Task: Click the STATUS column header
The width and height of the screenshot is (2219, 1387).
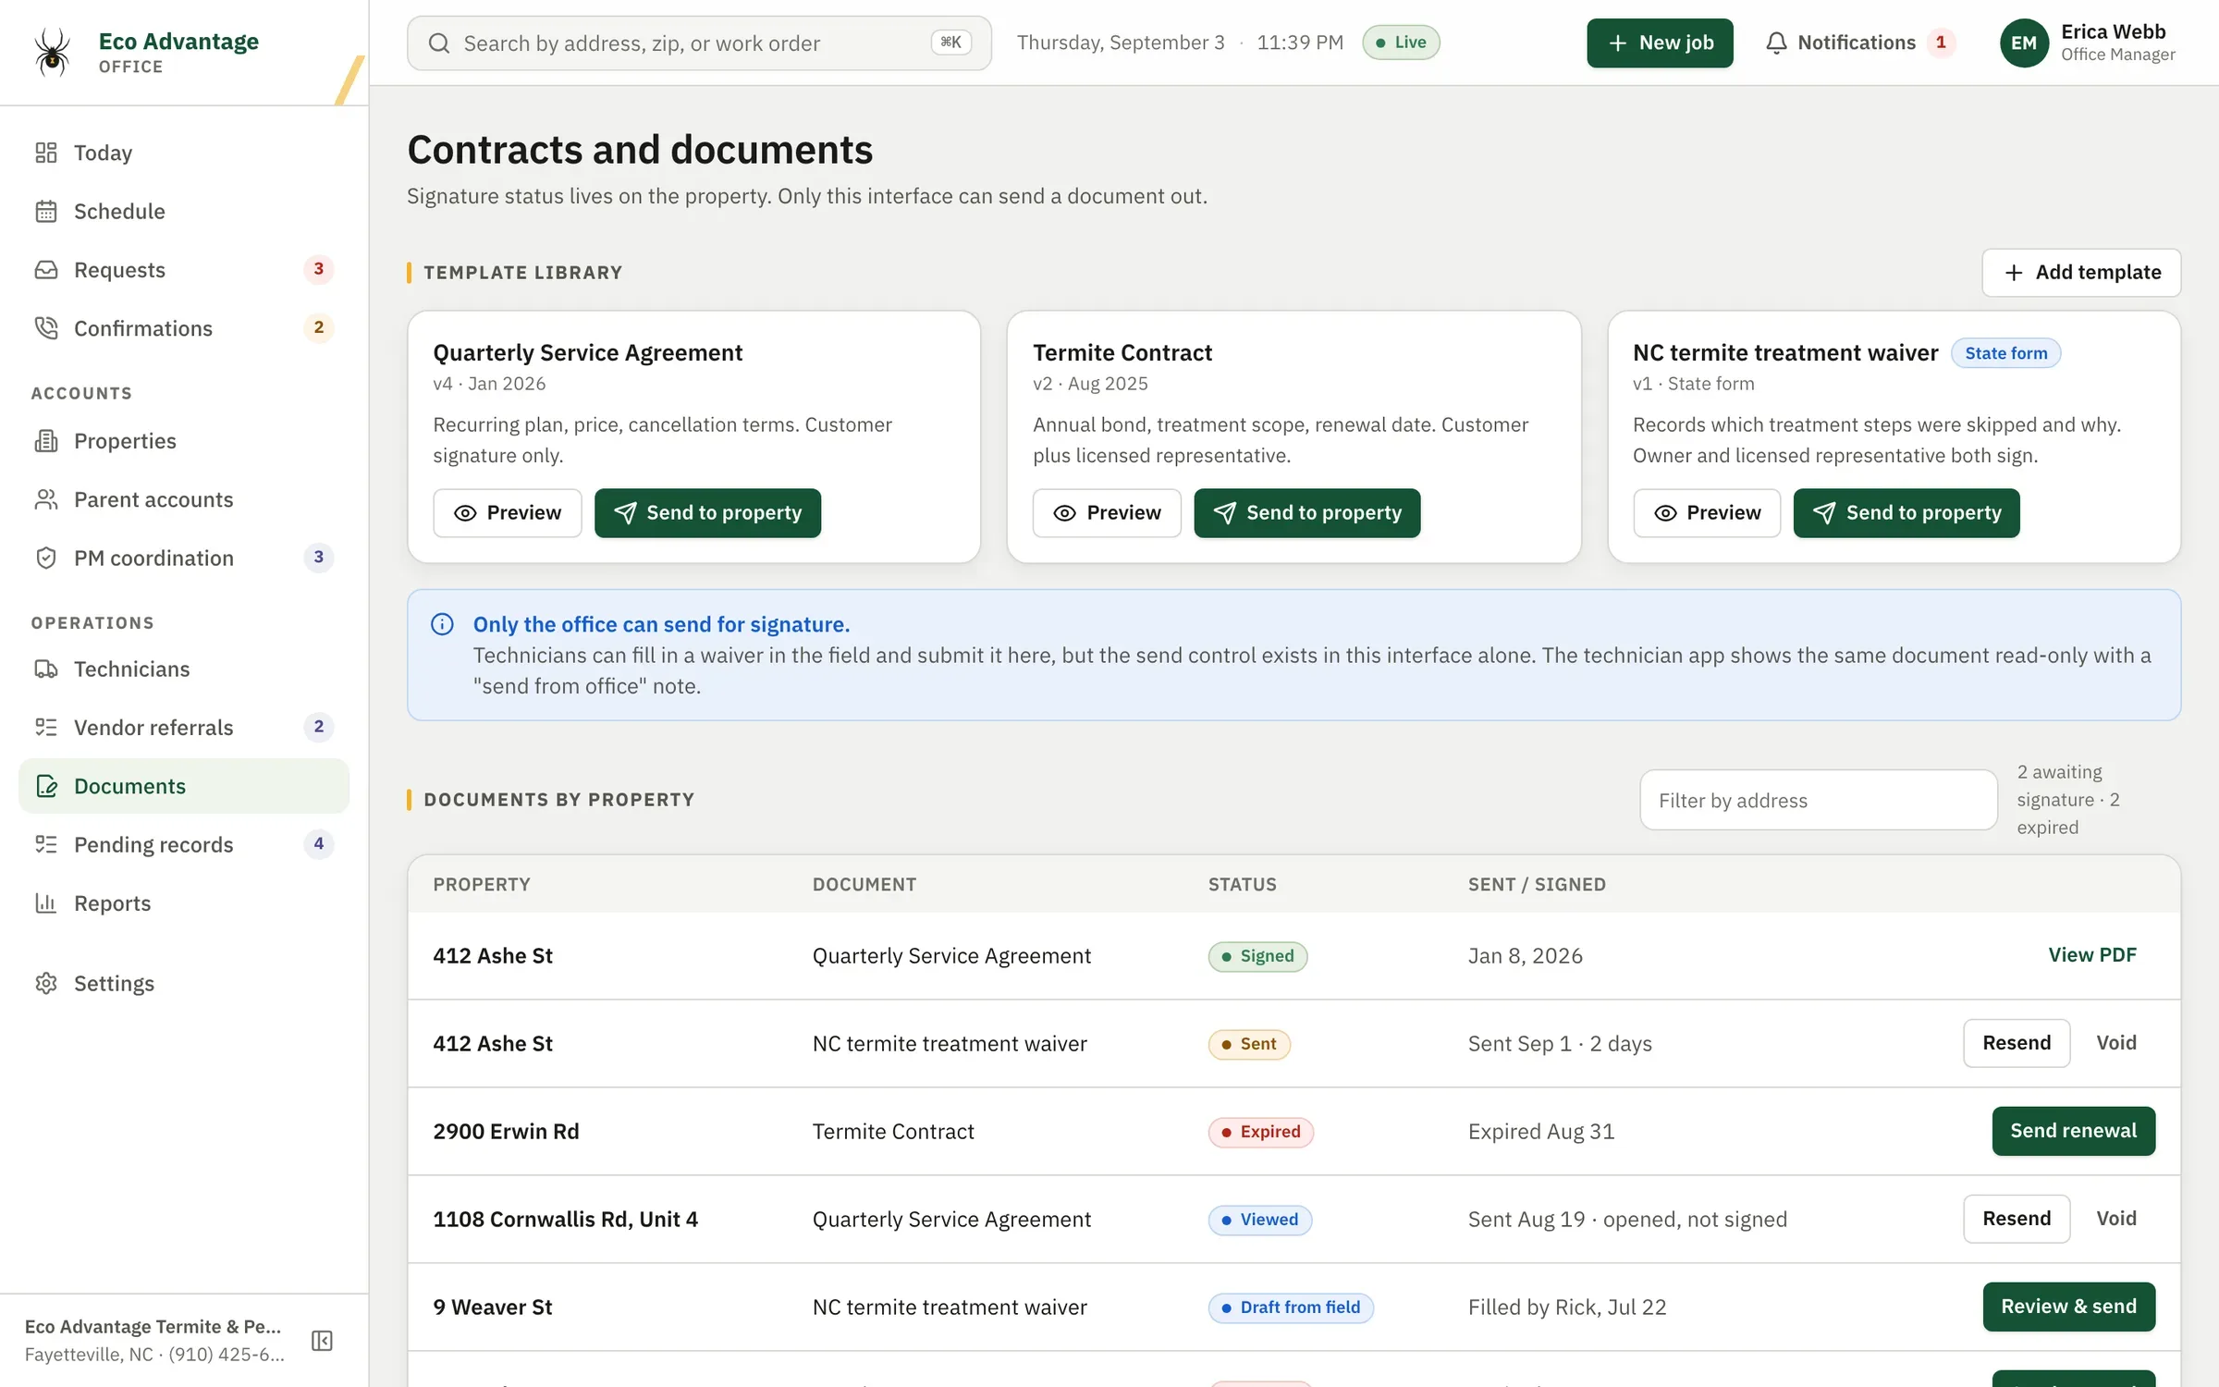Action: [x=1242, y=885]
